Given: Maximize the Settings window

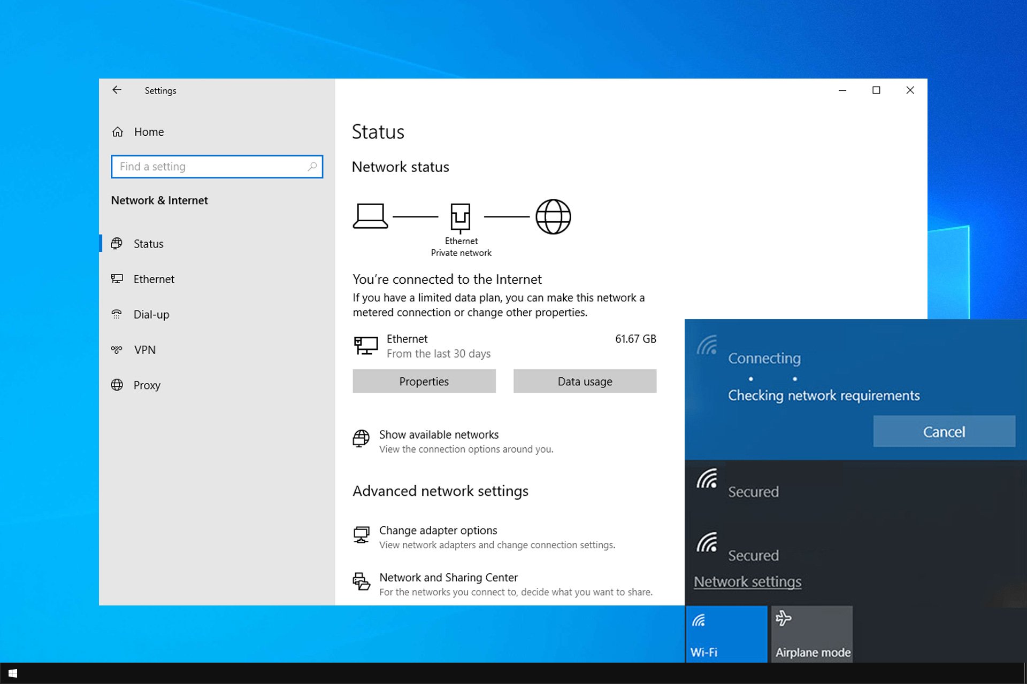Looking at the screenshot, I should click(x=876, y=90).
